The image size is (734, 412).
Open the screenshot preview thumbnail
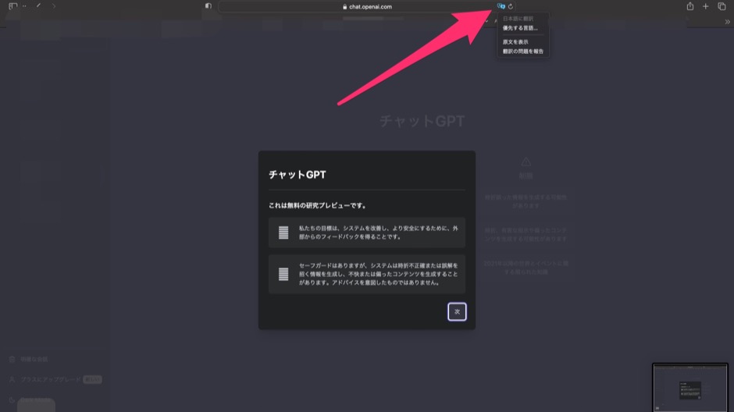(x=690, y=388)
